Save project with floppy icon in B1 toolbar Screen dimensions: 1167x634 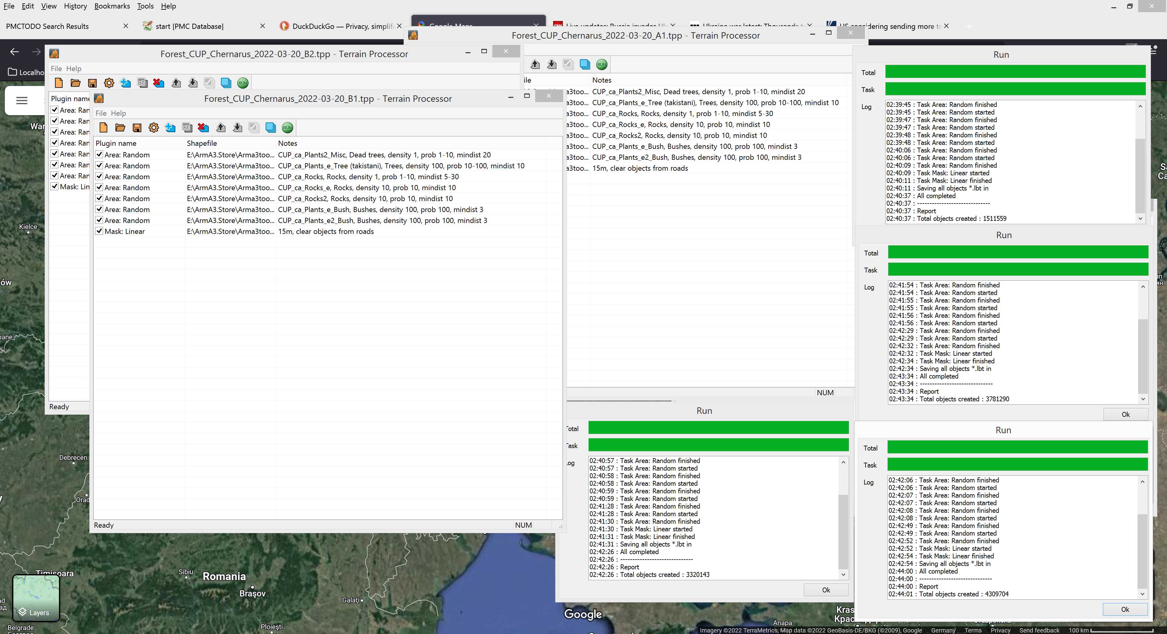tap(137, 128)
